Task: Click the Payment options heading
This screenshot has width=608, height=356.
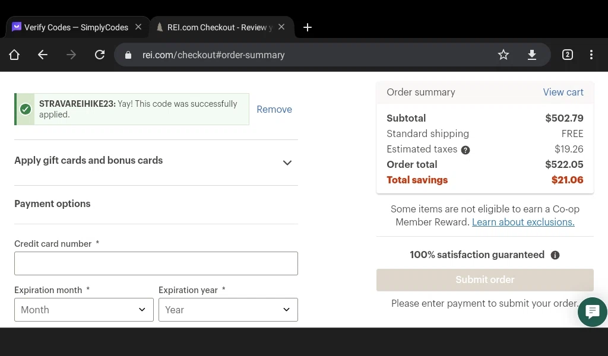Action: 52,204
